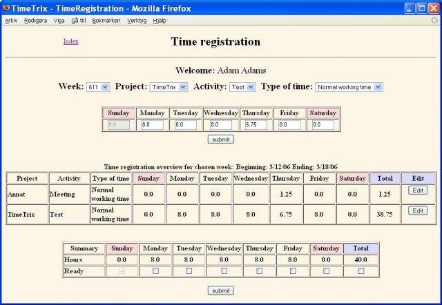Open the Verktyg menu

tap(137, 21)
